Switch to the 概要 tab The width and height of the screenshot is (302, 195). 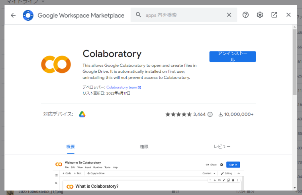pyautogui.click(x=71, y=147)
